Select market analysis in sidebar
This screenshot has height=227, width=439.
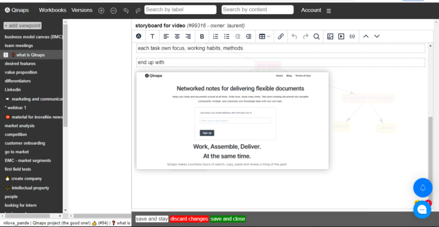pyautogui.click(x=19, y=126)
